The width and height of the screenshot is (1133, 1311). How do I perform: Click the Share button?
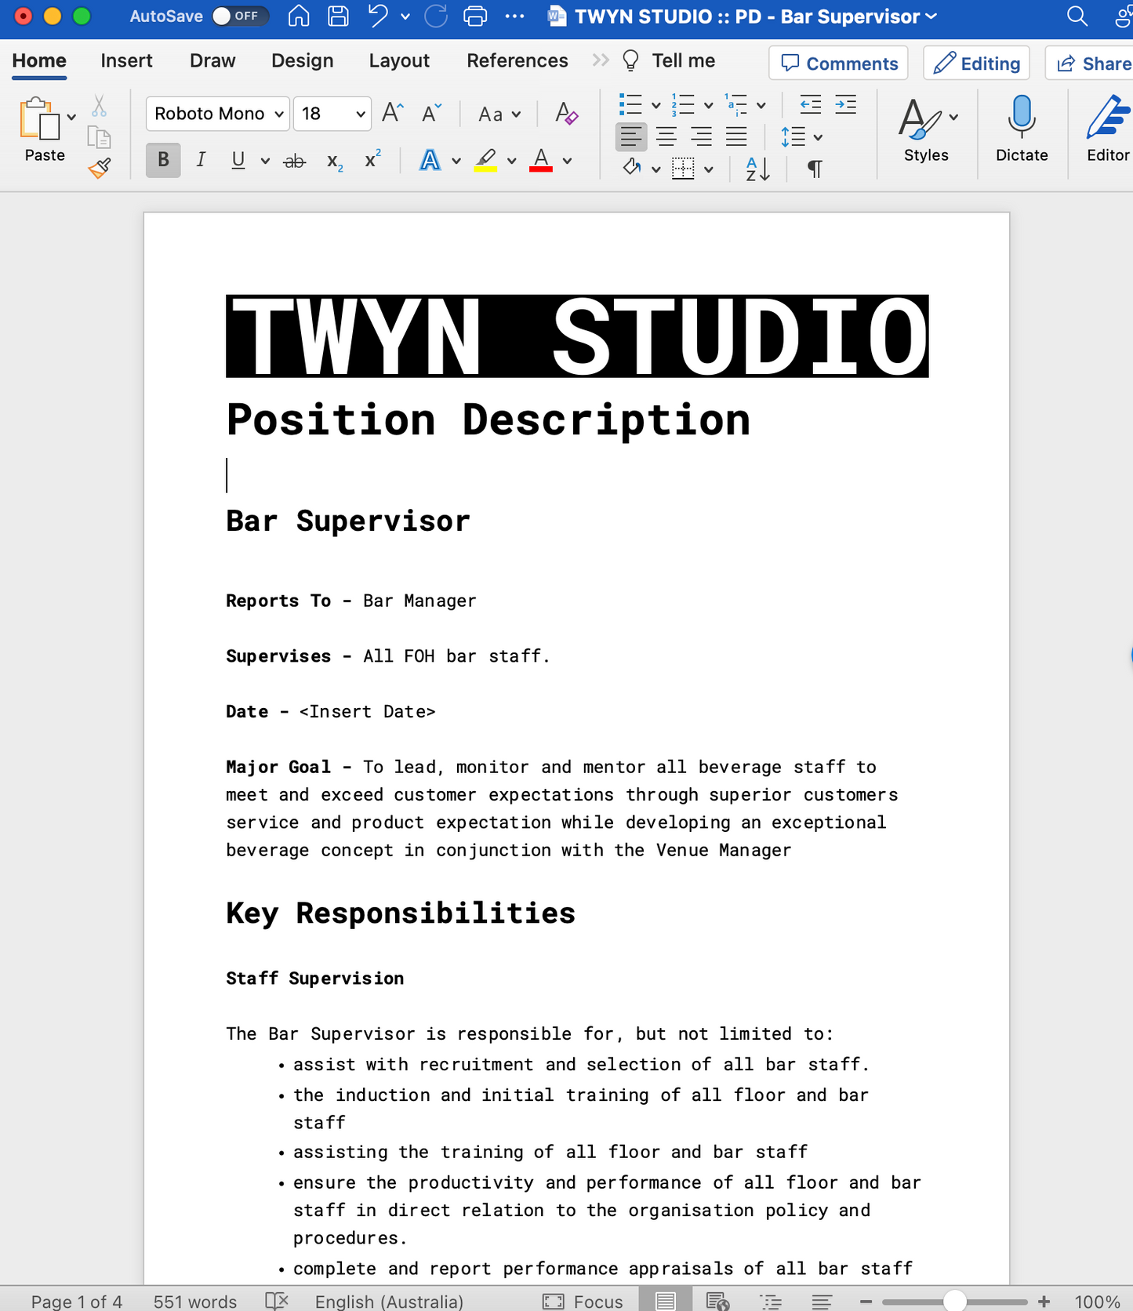coord(1091,63)
